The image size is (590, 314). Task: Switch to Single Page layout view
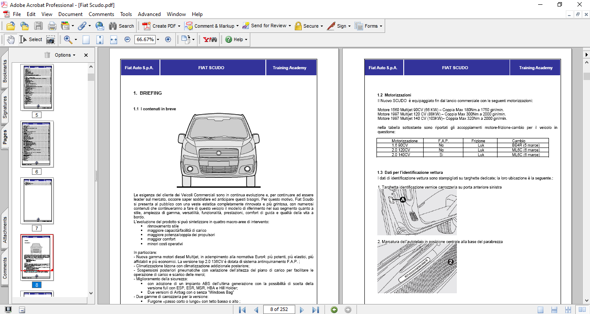pos(540,310)
